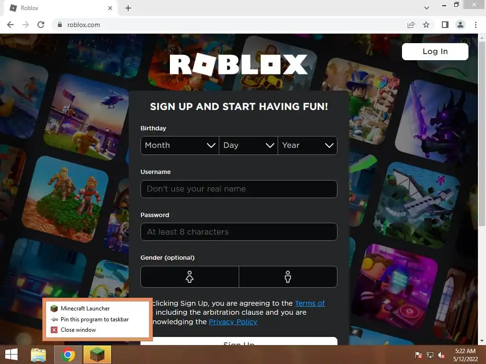Click the knights on bush thumbnail
486x364 pixels.
[65, 200]
